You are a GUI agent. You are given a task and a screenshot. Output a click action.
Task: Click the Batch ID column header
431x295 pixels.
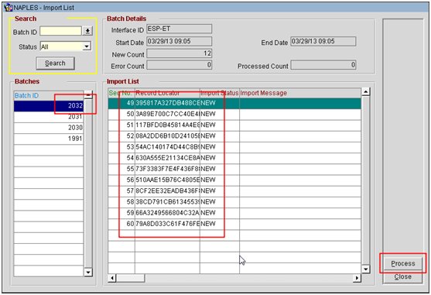(x=49, y=95)
